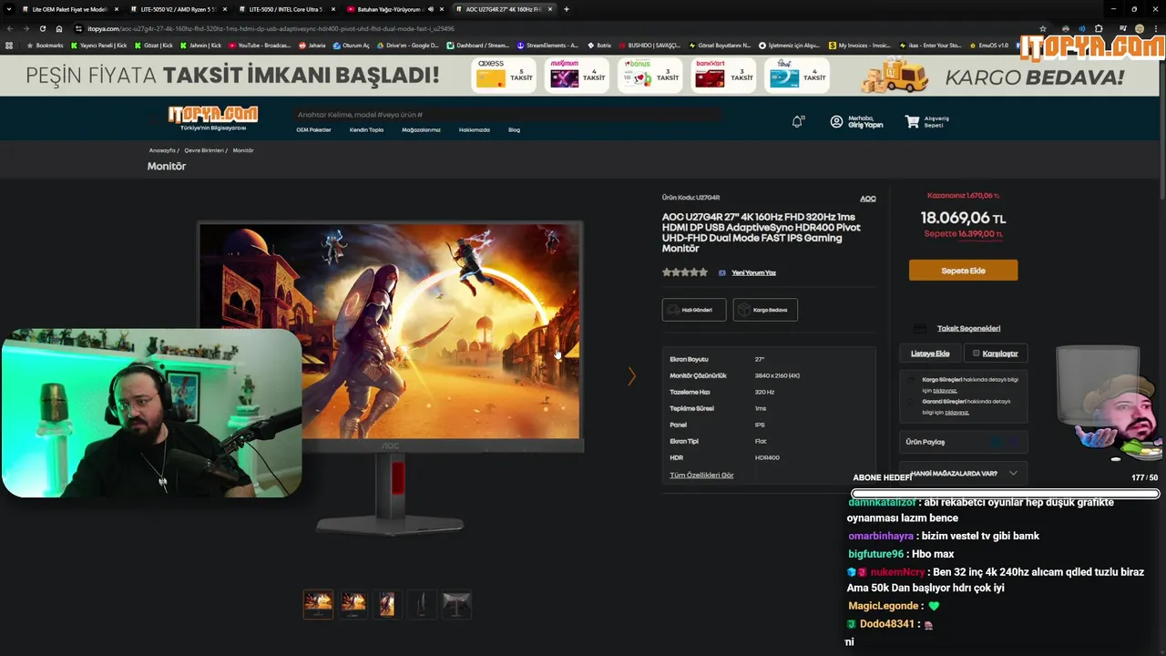Open OEM Paketler menu
1166x656 pixels.
click(313, 130)
